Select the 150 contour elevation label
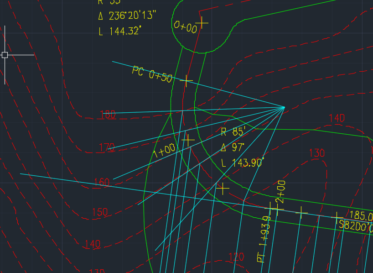The image size is (373, 273). coord(100,212)
